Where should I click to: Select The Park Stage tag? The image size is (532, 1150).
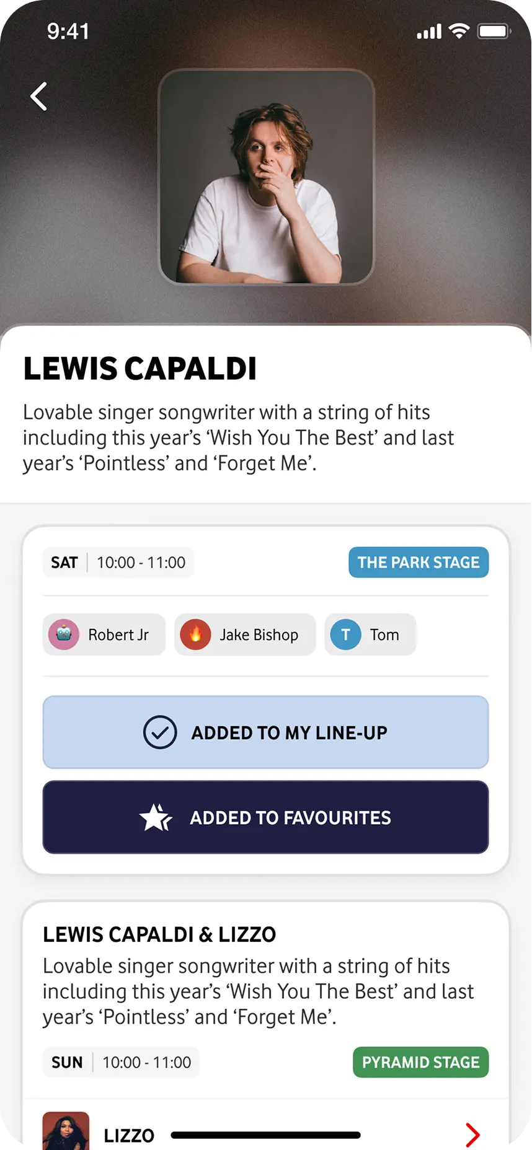(419, 563)
